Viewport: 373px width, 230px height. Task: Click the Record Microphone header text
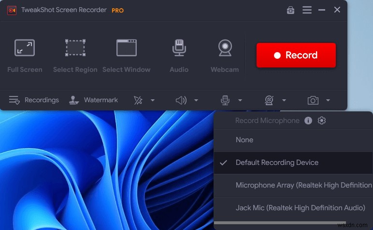pos(267,121)
